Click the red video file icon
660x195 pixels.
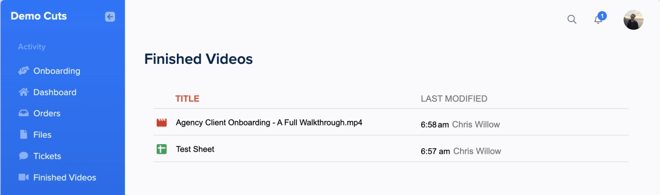point(162,123)
